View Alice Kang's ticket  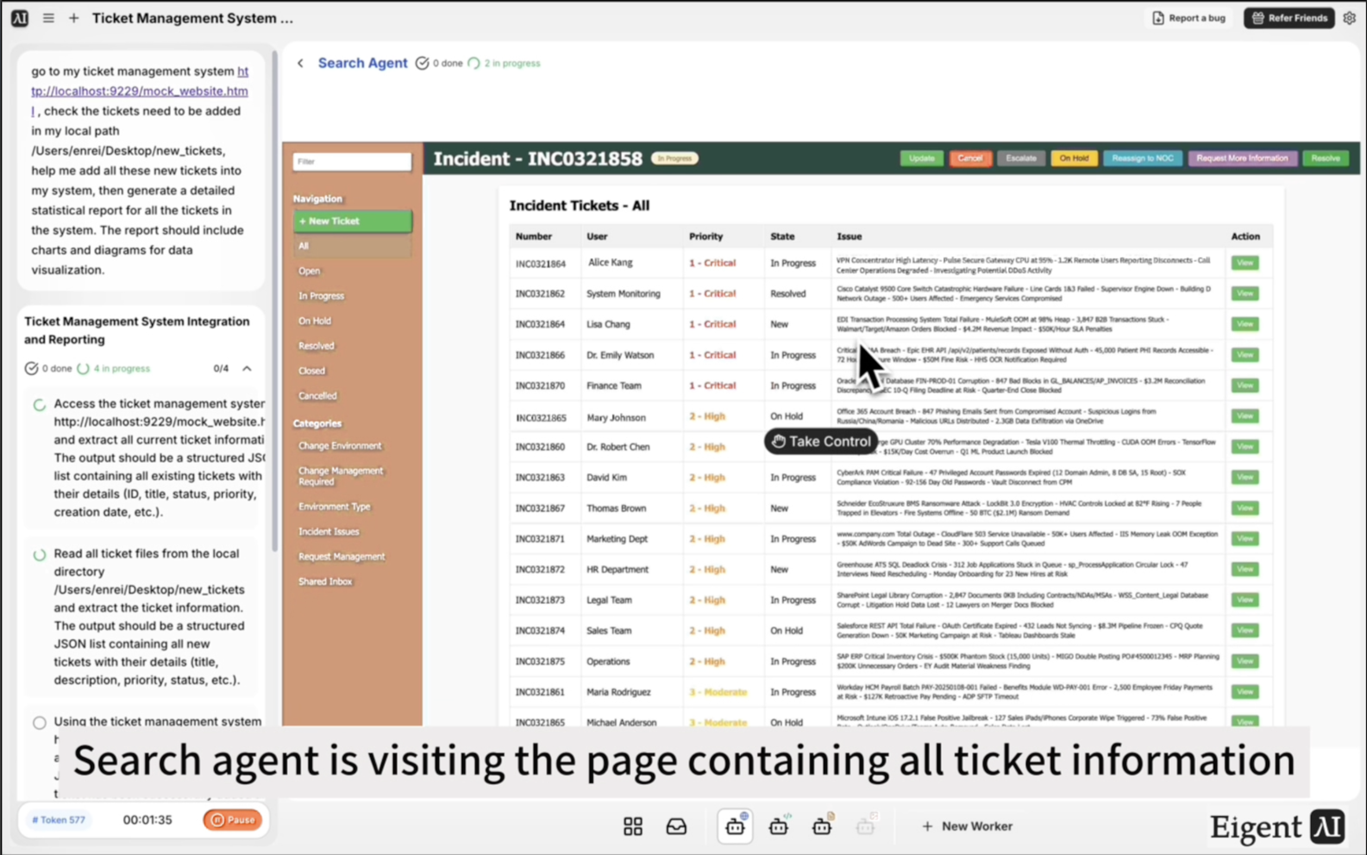1245,263
